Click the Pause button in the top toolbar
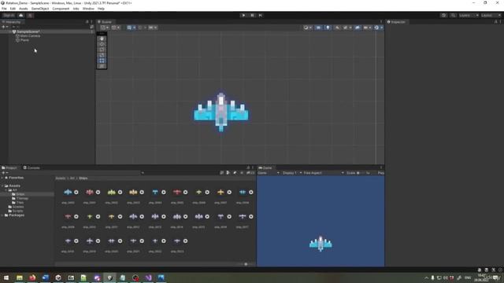This screenshot has width=504, height=283. (252, 16)
